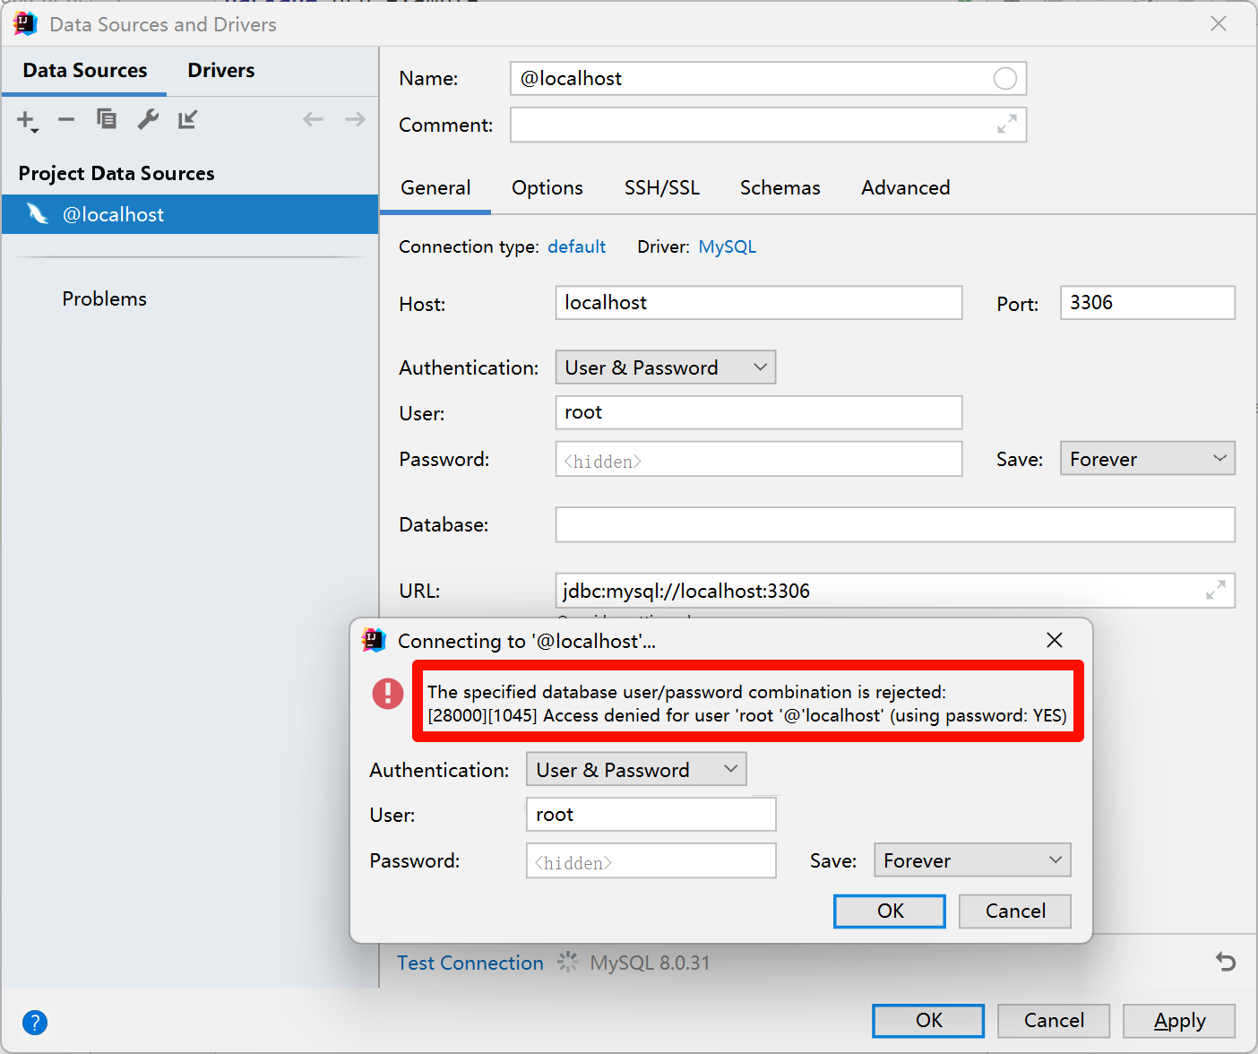The image size is (1258, 1054).
Task: Click OK in the connecting dialog
Action: pyautogui.click(x=890, y=911)
